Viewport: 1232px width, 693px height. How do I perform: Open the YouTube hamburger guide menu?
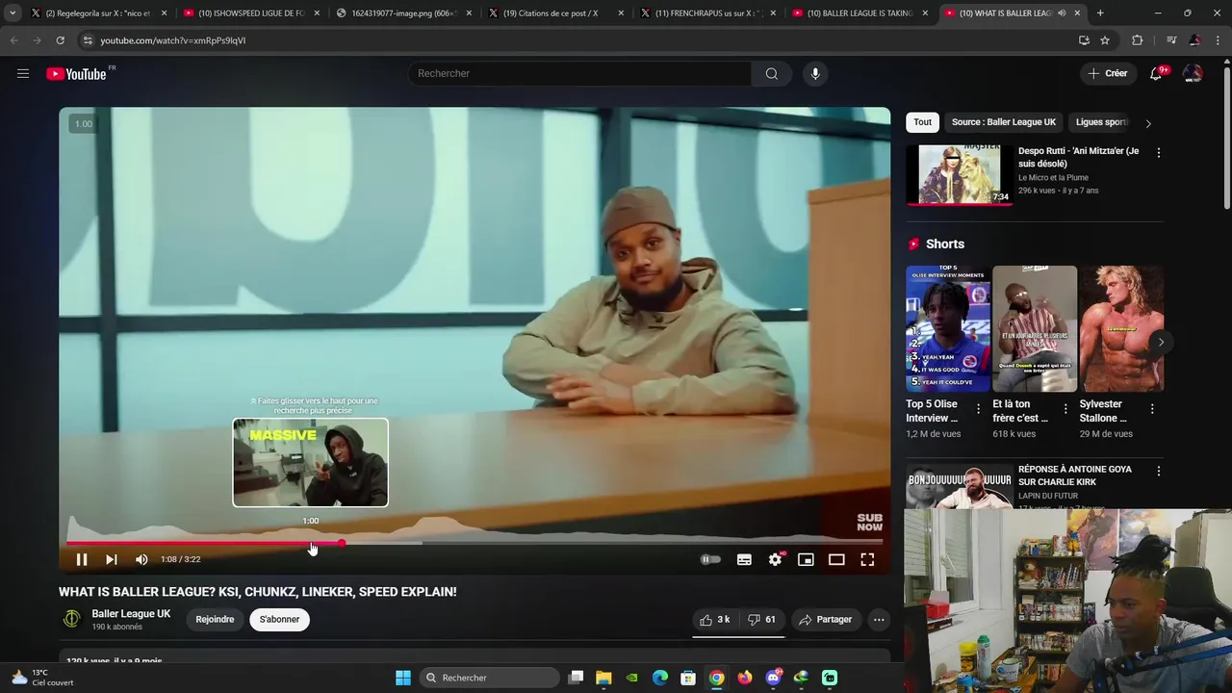[x=23, y=73]
